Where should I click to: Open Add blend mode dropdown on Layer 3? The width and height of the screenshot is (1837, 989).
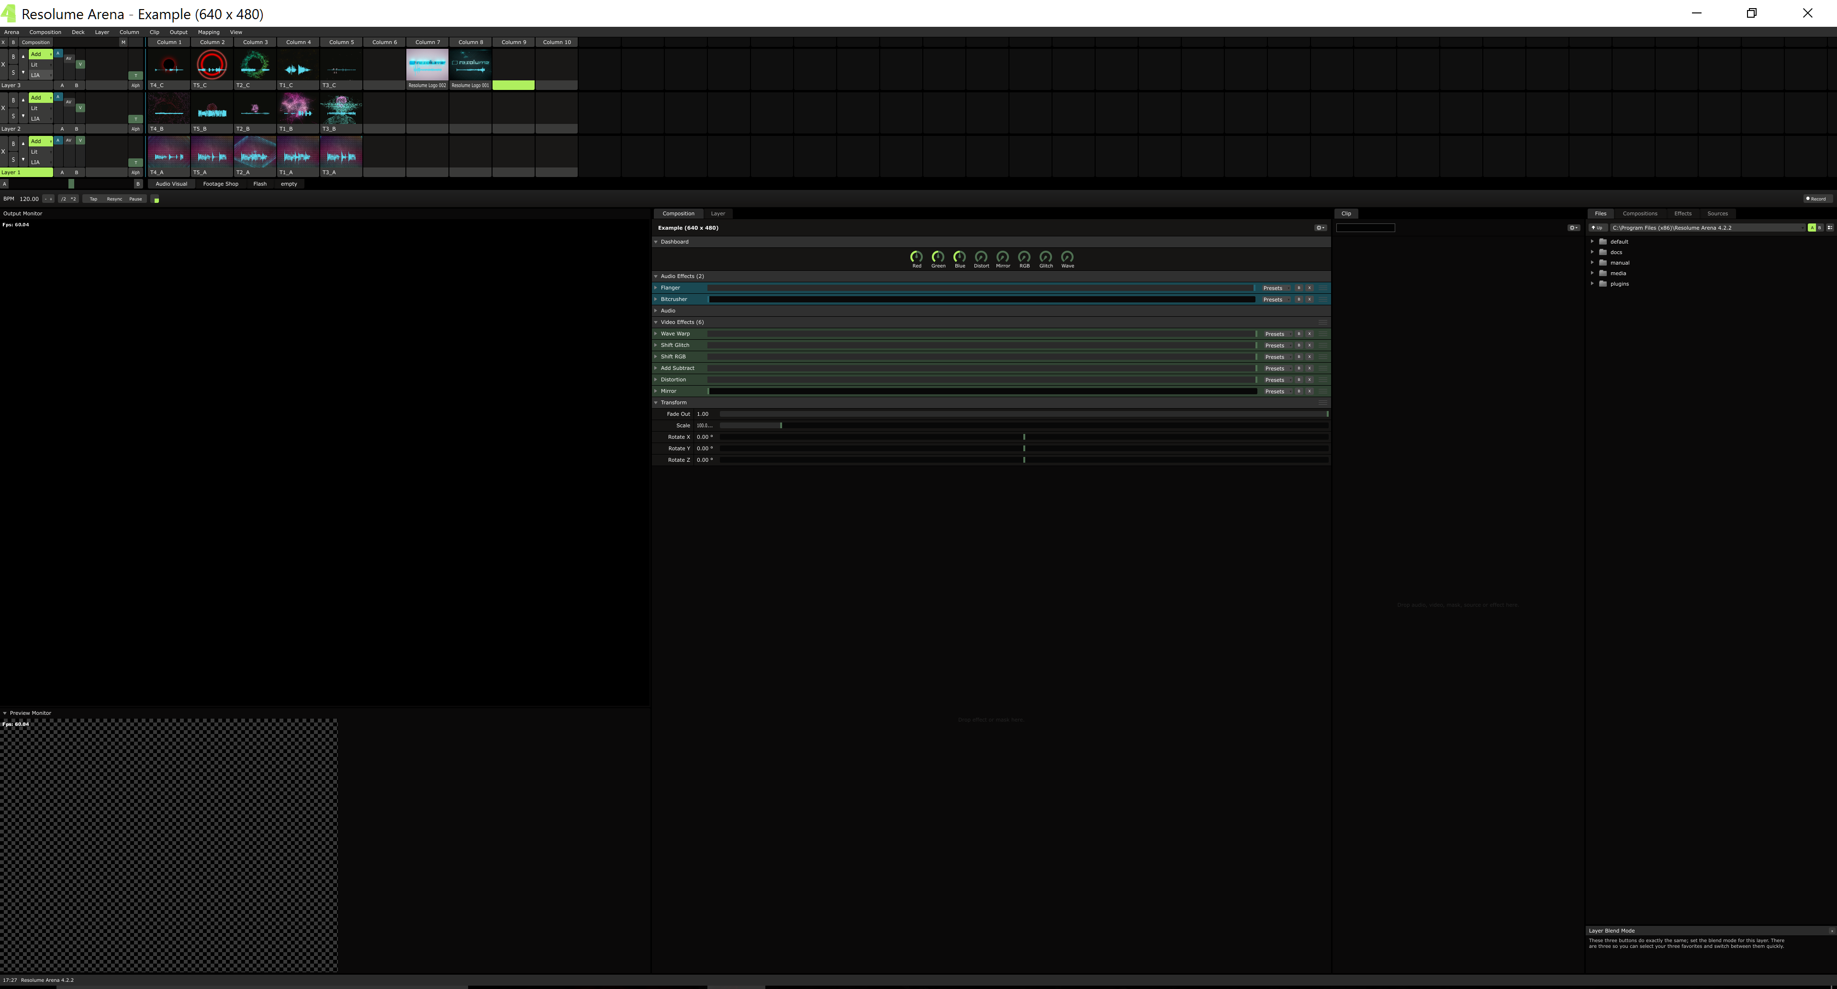point(40,54)
